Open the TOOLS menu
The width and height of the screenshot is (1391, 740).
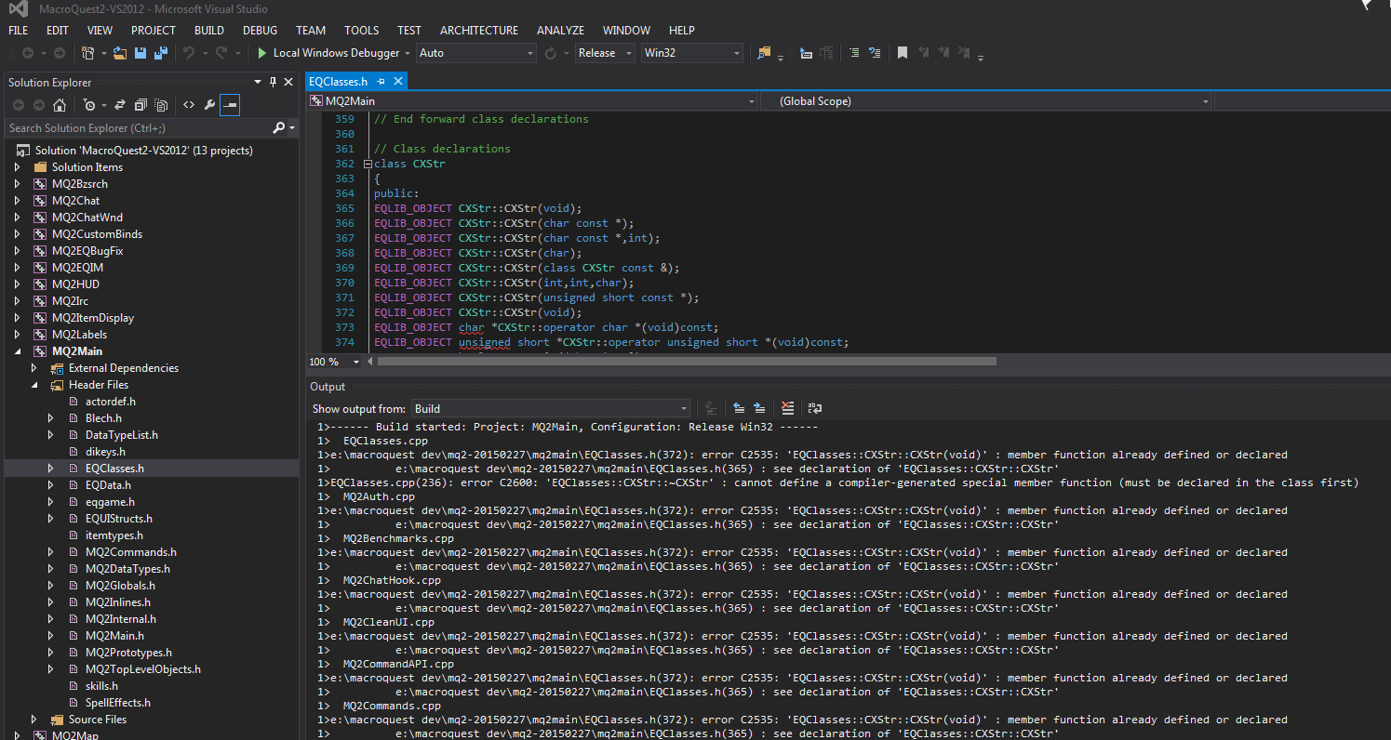[x=361, y=31]
